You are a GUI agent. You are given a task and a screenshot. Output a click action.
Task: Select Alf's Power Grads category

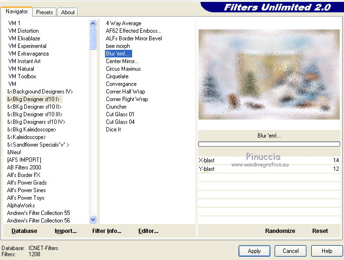pos(27,183)
